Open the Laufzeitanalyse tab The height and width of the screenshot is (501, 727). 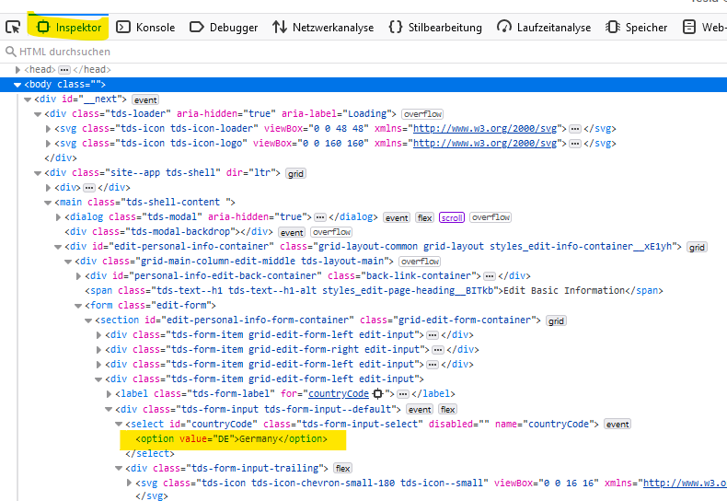[544, 28]
